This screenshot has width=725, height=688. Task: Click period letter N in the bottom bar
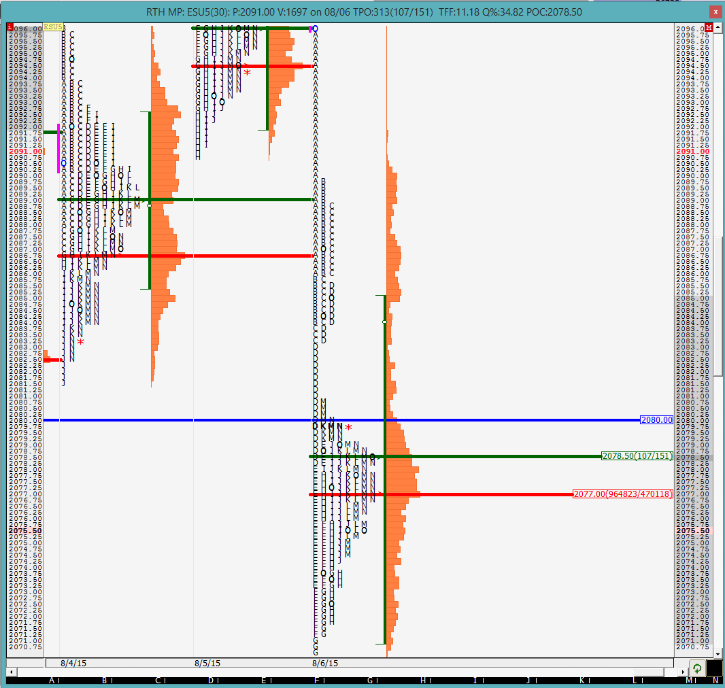[x=715, y=680]
